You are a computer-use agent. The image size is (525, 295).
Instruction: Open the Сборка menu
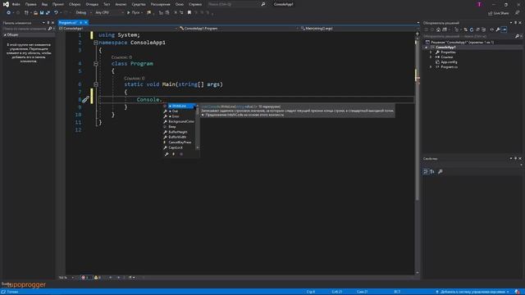pyautogui.click(x=75, y=4)
